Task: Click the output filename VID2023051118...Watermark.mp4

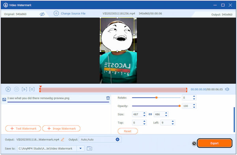Action: pos(38,140)
